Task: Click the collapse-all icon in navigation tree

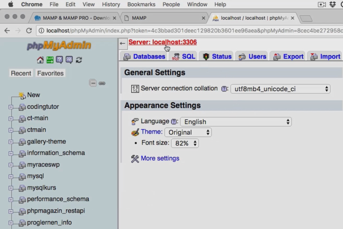Action: 93,83
